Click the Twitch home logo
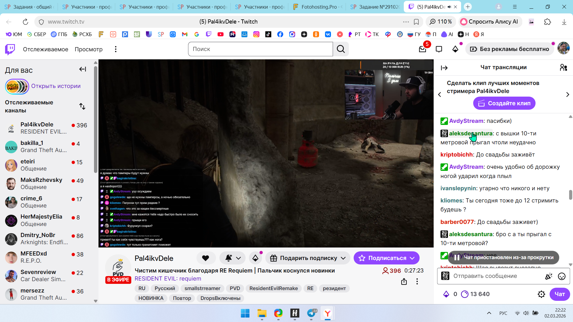Screen dimensions: 573x322 tap(10, 49)
